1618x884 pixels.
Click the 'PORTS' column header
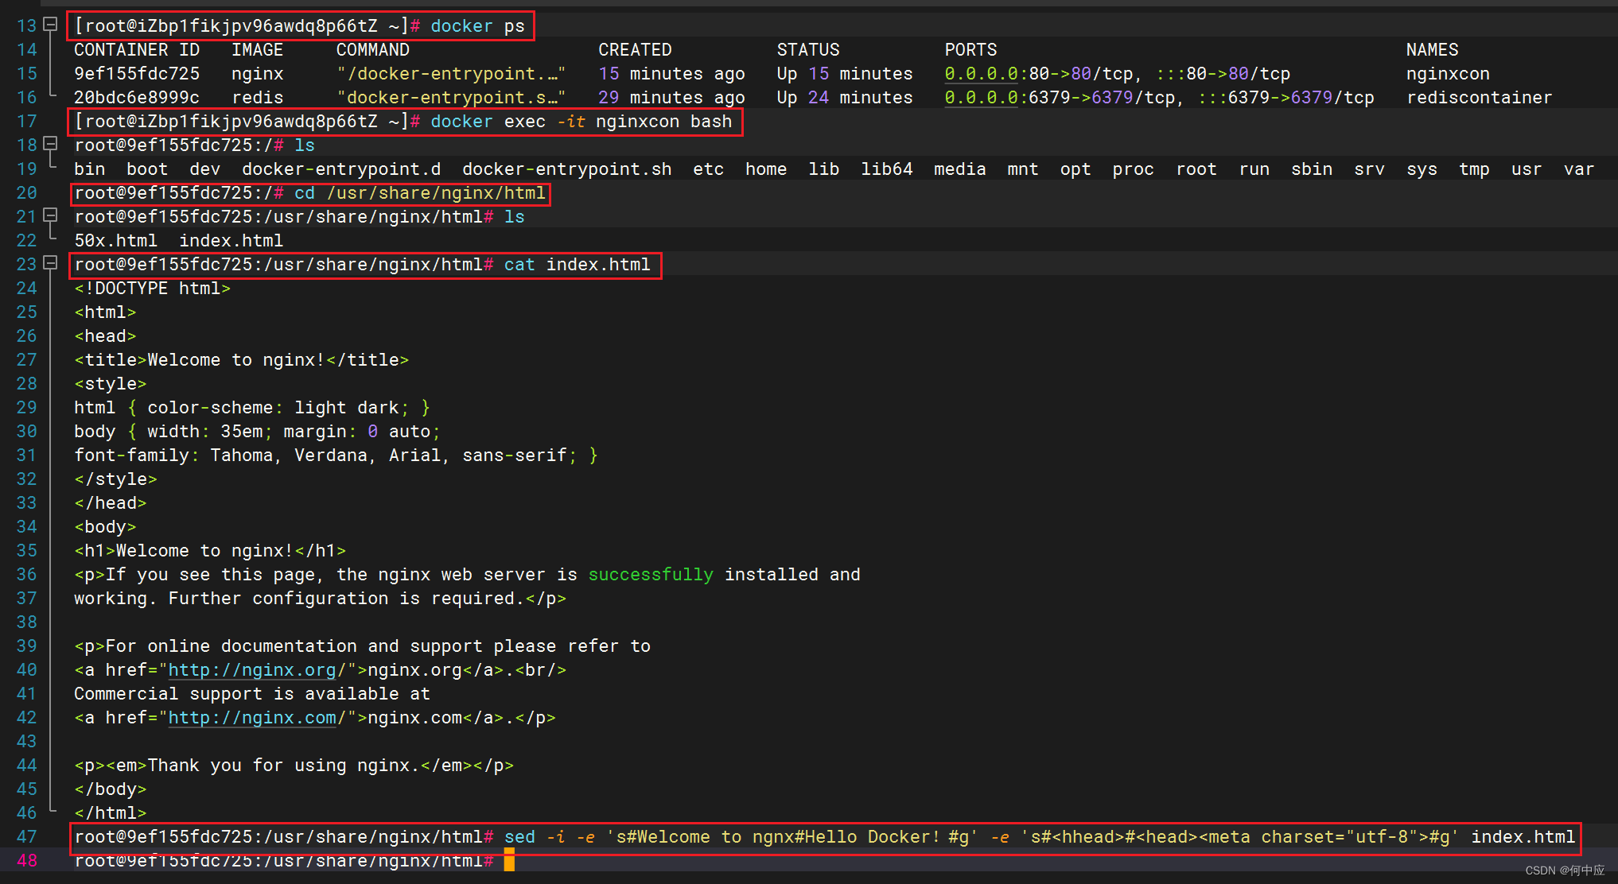tap(970, 50)
